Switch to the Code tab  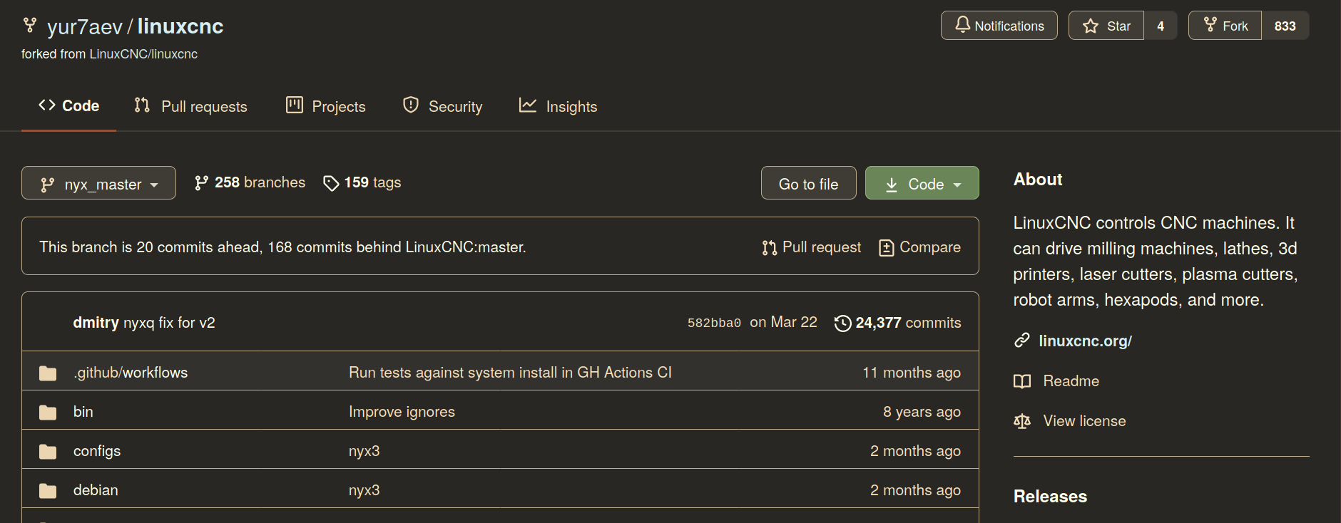tap(68, 106)
